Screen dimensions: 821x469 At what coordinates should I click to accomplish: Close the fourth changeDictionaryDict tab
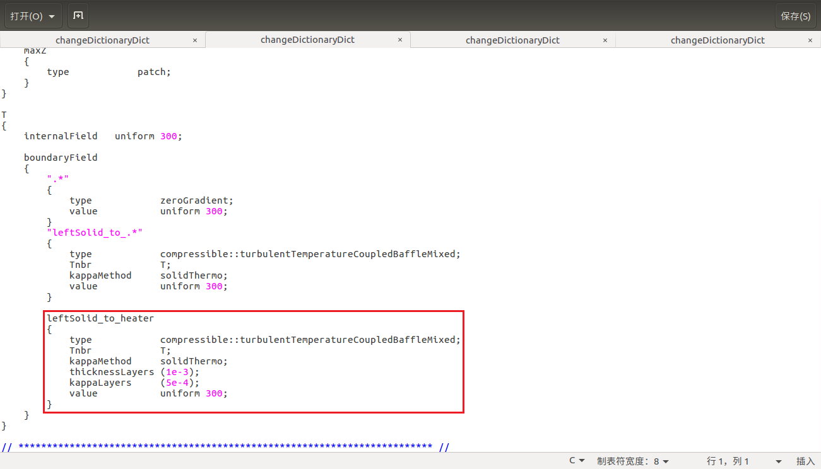pyautogui.click(x=810, y=40)
